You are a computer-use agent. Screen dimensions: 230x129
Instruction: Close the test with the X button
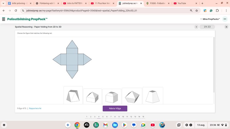(226, 27)
